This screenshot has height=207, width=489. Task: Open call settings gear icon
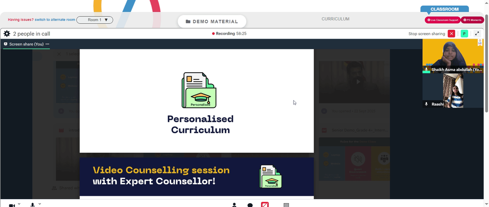coord(7,34)
